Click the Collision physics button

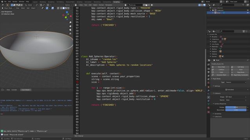tap(220, 70)
